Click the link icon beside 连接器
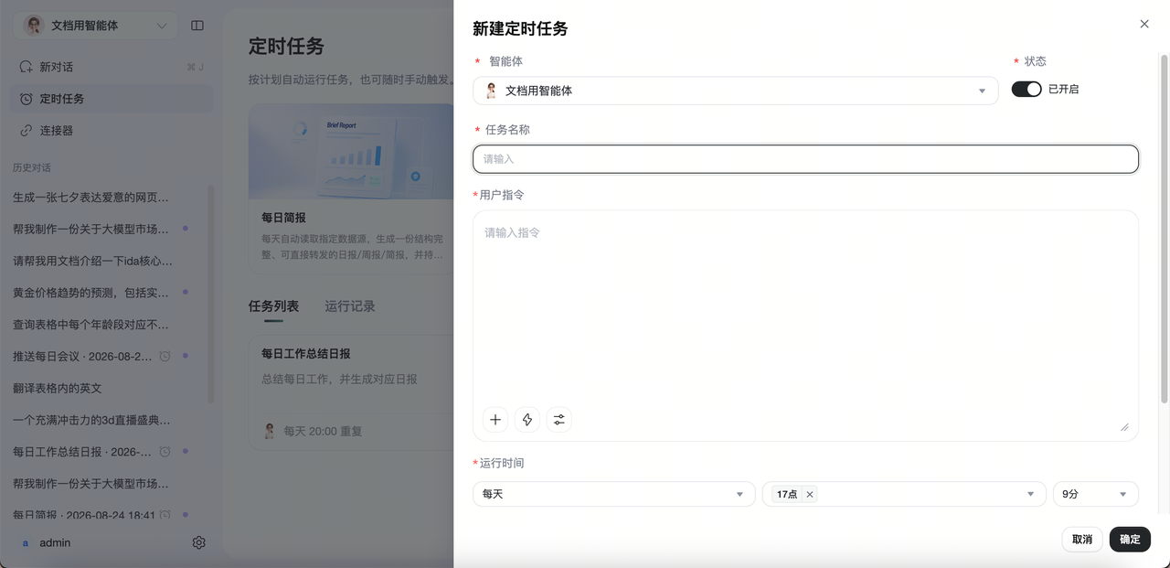Viewport: 1170px width, 568px height. [x=27, y=131]
